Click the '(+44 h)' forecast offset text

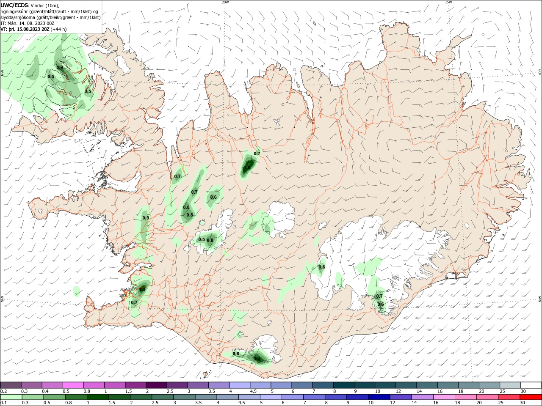(x=58, y=29)
